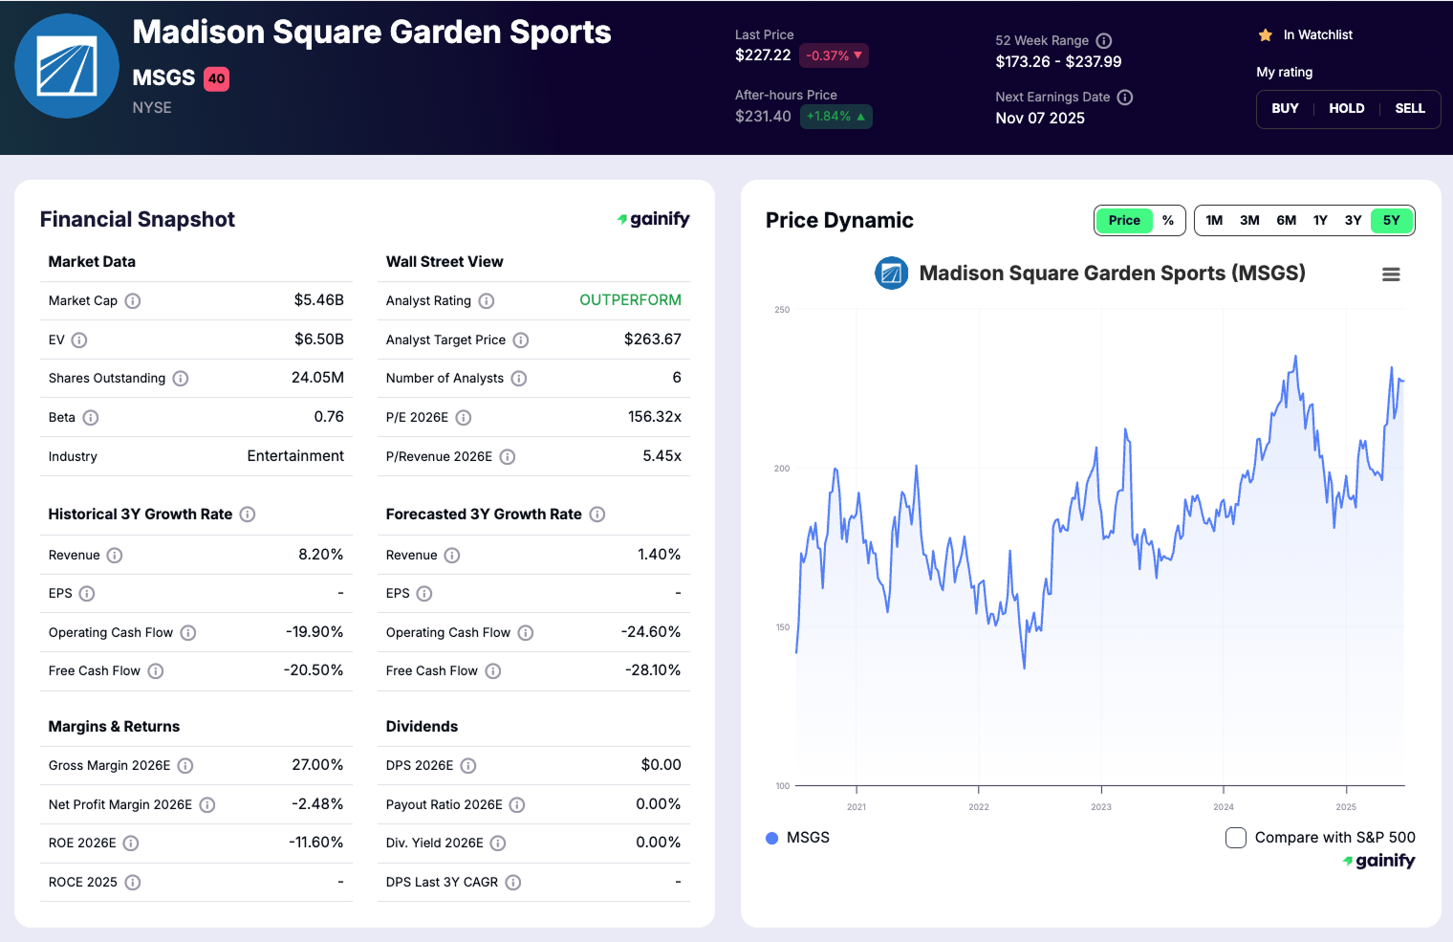Switch to the 3Y timeframe

(x=1353, y=220)
